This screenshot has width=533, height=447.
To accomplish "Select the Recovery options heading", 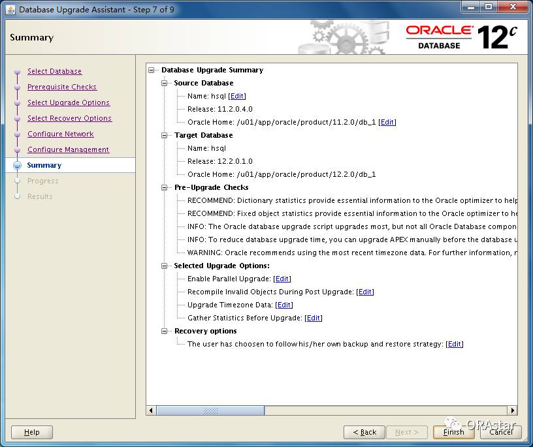I will coord(205,331).
